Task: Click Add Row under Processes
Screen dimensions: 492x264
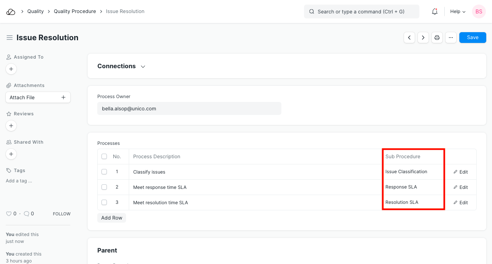Action: coord(111,218)
